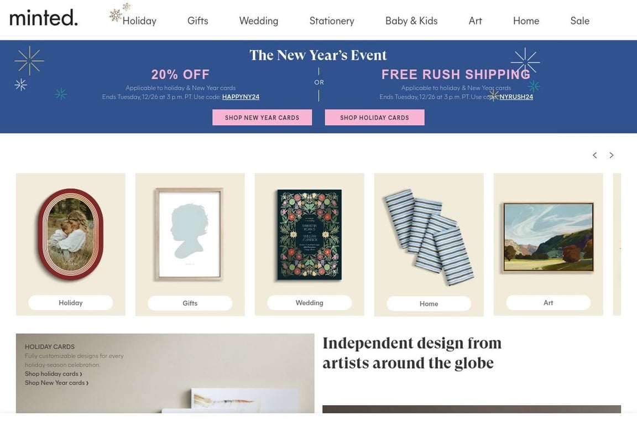Click the minted. logo
The image size is (637, 425).
point(44,18)
